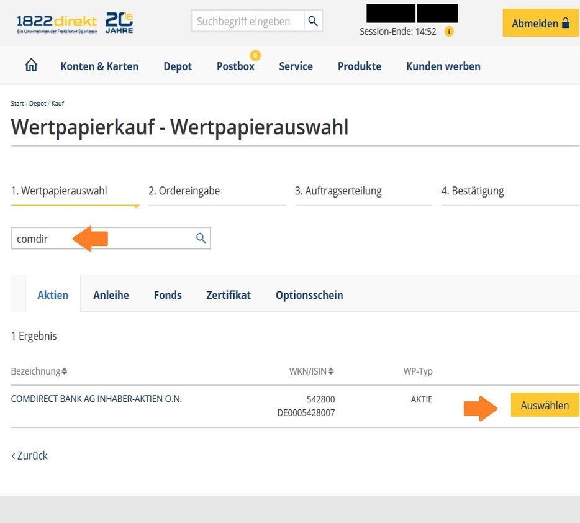The width and height of the screenshot is (580, 523).
Task: Click step 4. Bestätigung
Action: [x=473, y=191]
